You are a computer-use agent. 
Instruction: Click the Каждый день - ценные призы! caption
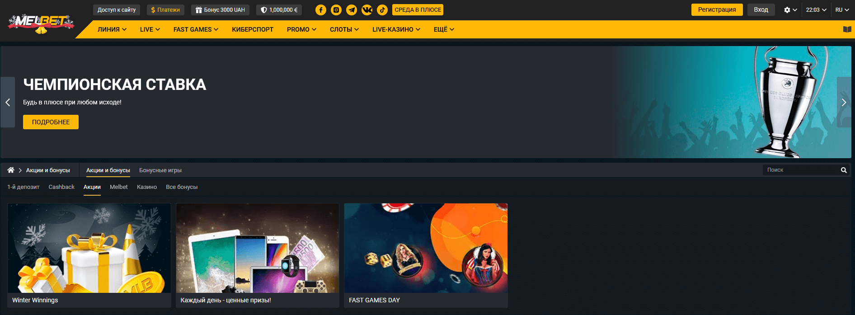point(226,300)
